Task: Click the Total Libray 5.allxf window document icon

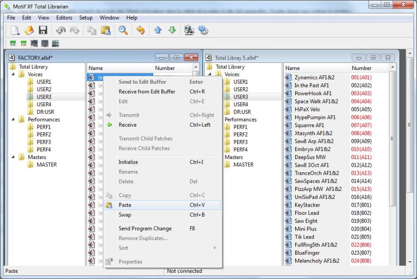Action: [x=209, y=58]
